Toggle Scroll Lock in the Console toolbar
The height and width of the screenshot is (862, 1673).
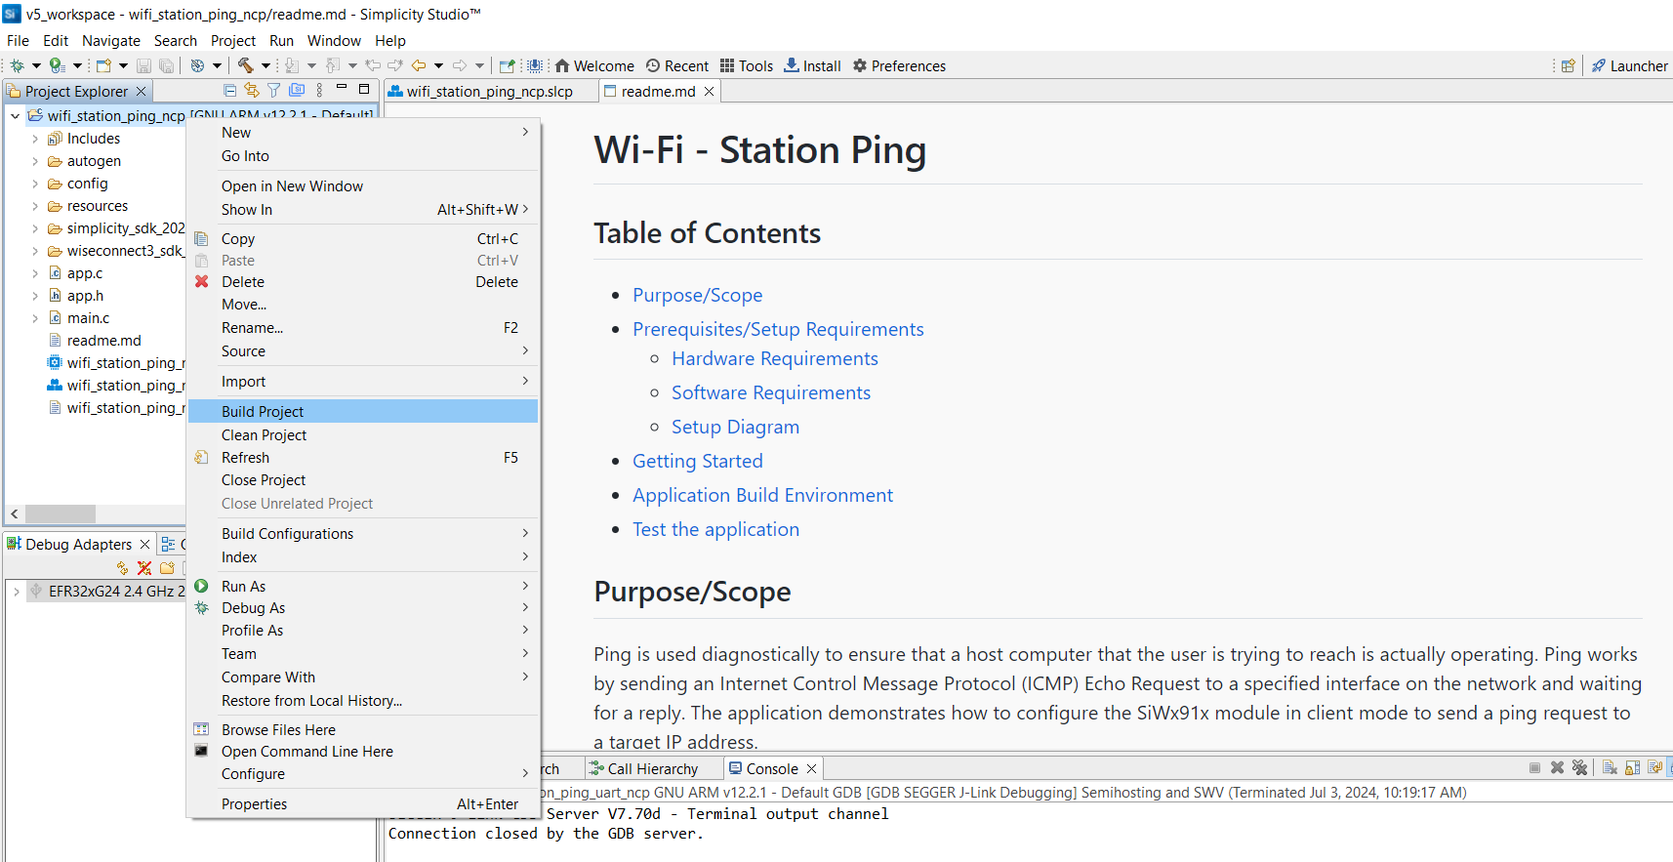point(1632,768)
